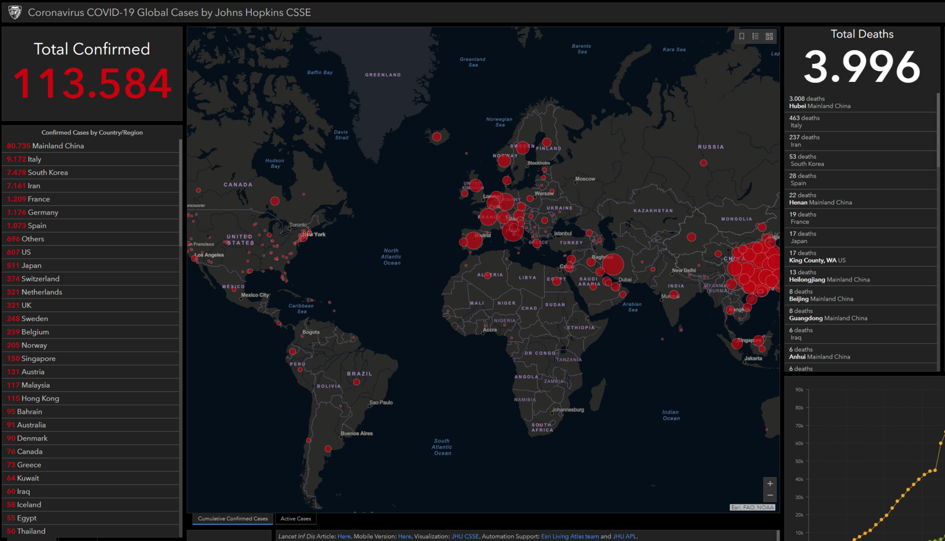Select Iran row with 7.161 cases
This screenshot has width=945, height=541.
(x=90, y=186)
